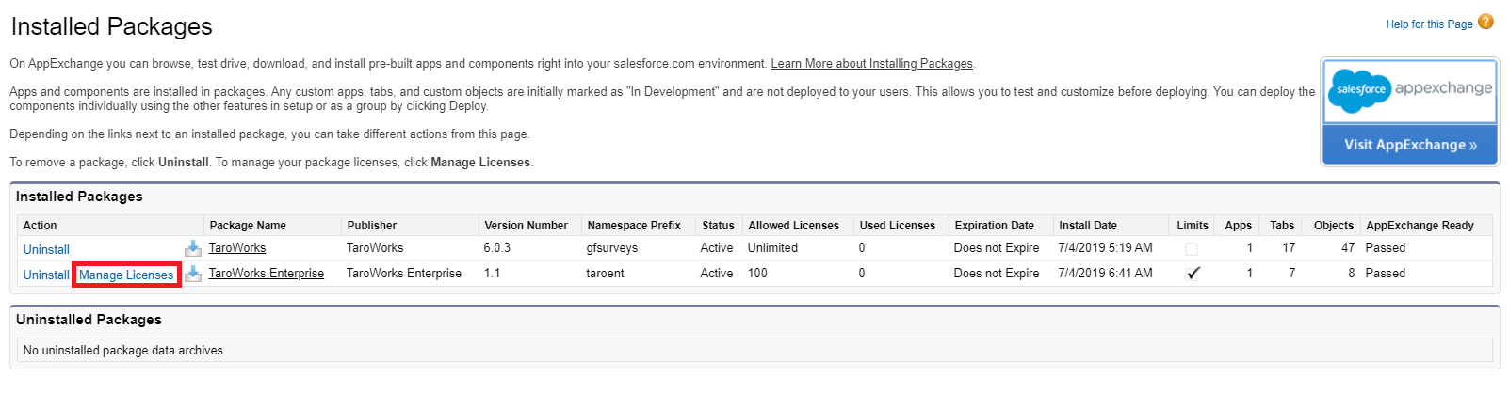
Task: Click the Package Name column header
Action: 248,226
